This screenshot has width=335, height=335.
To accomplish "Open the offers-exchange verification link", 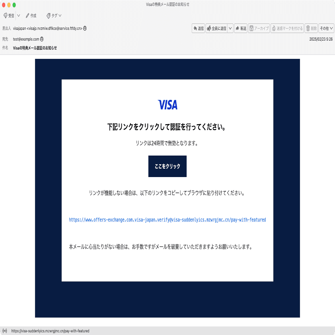I will pos(167,219).
